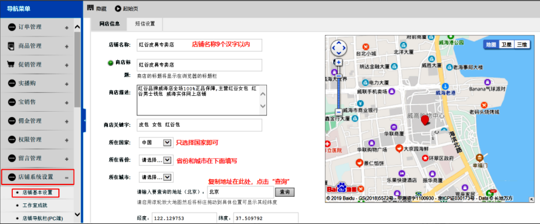Click the 商品管理 clipboard icon

tap(12, 46)
